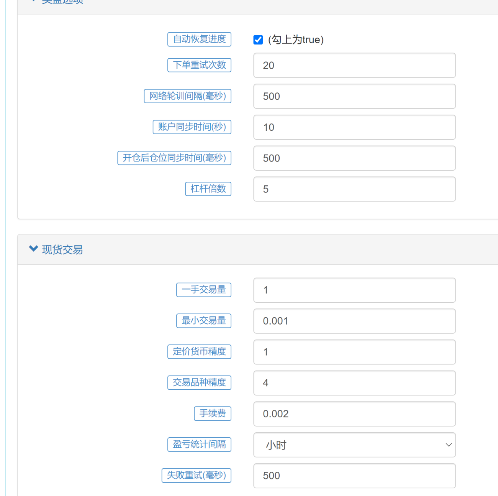Click the 一手交易量 input field
This screenshot has height=496, width=498.
point(354,290)
